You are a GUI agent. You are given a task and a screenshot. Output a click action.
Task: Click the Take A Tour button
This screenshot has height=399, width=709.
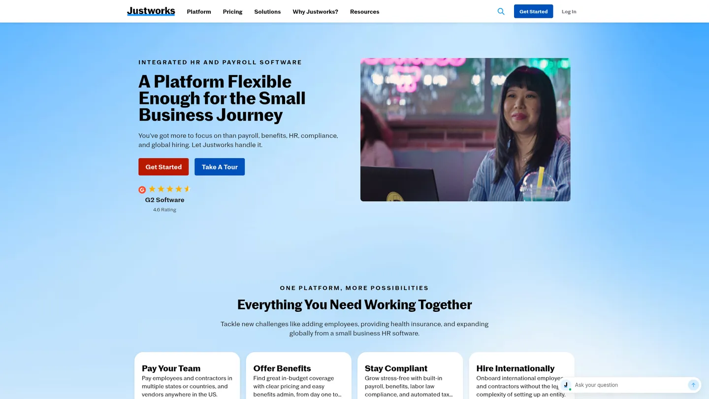click(x=220, y=167)
